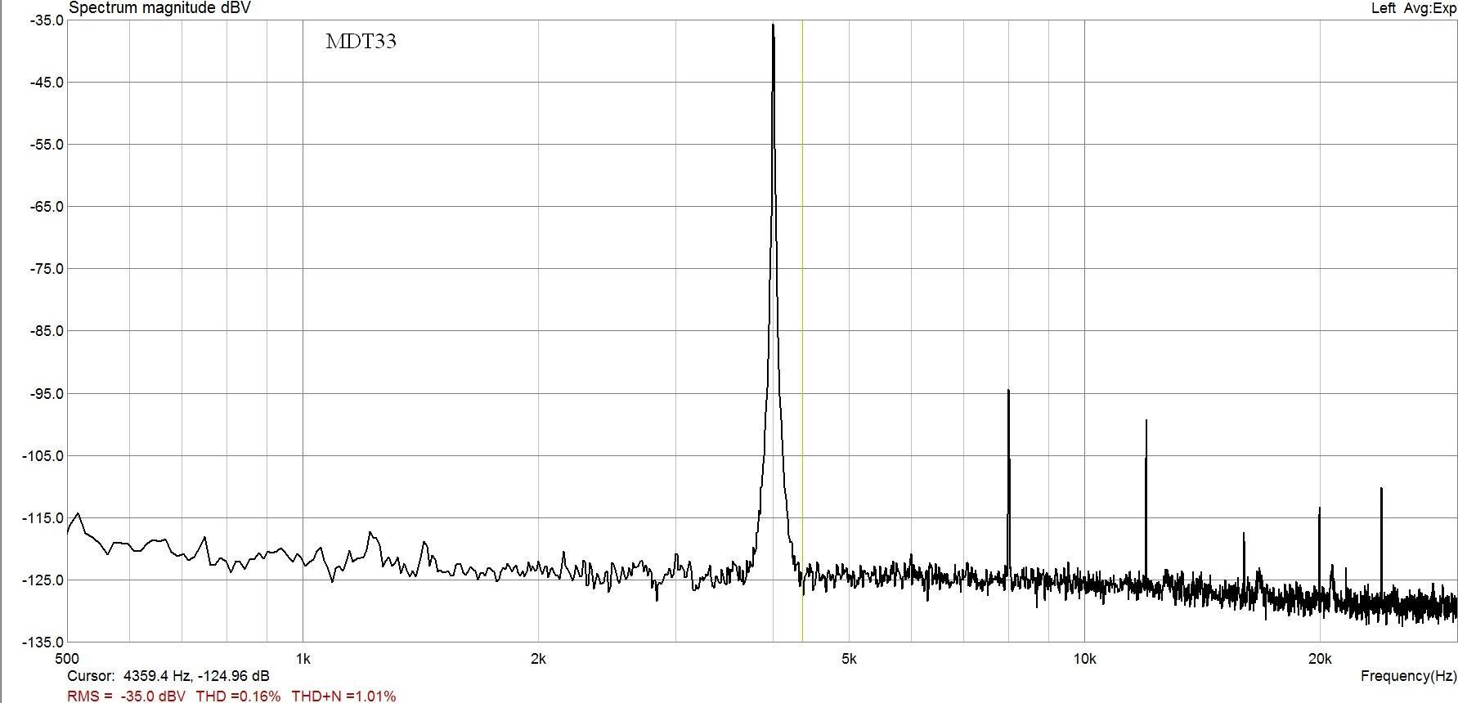Click the 5k frequency axis label
The width and height of the screenshot is (1458, 703).
click(849, 658)
